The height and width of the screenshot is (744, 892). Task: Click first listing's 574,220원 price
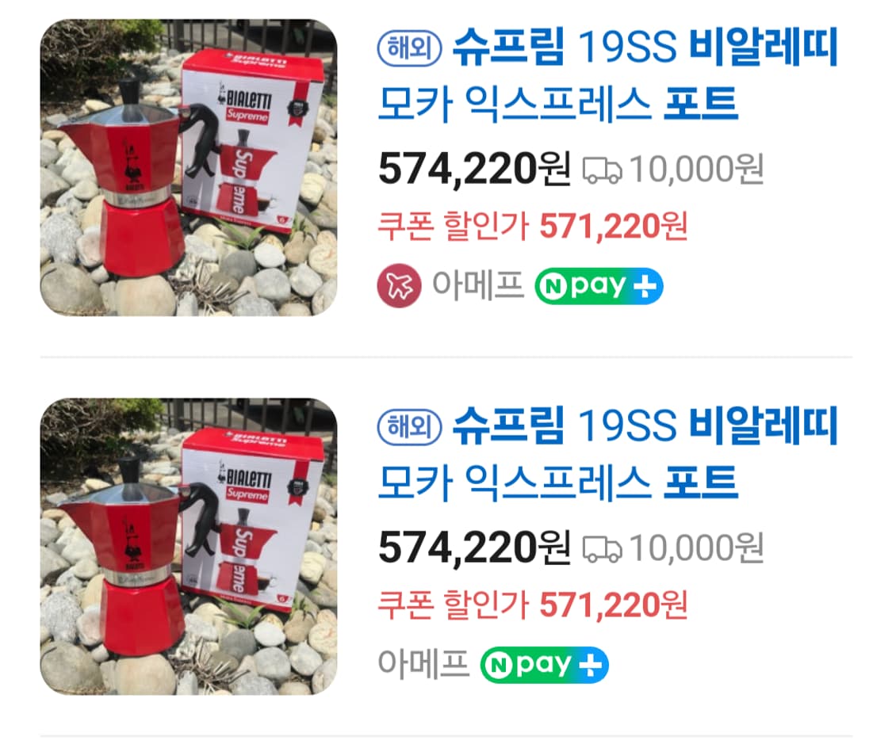tap(474, 170)
